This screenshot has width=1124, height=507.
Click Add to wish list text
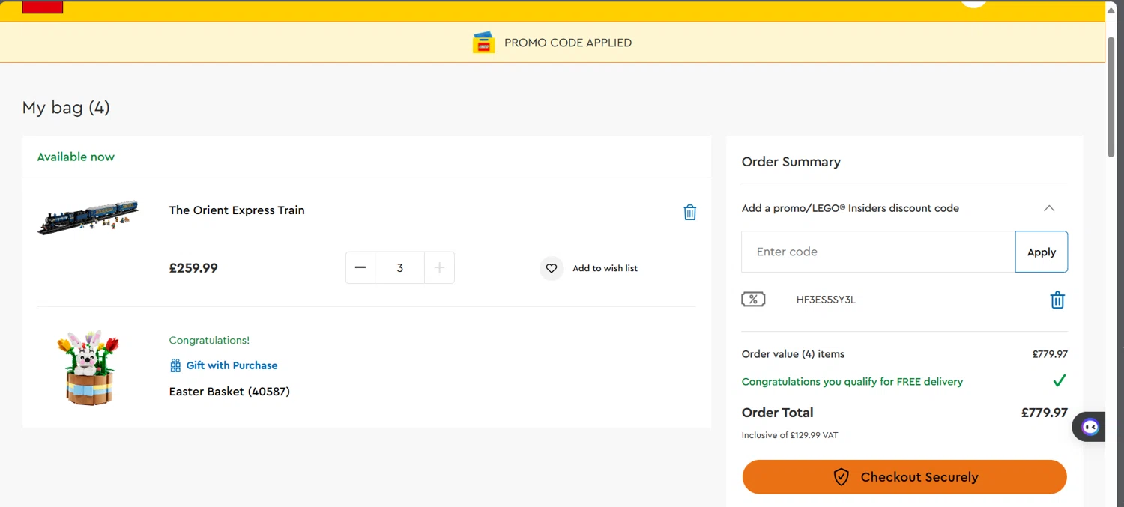pyautogui.click(x=605, y=268)
